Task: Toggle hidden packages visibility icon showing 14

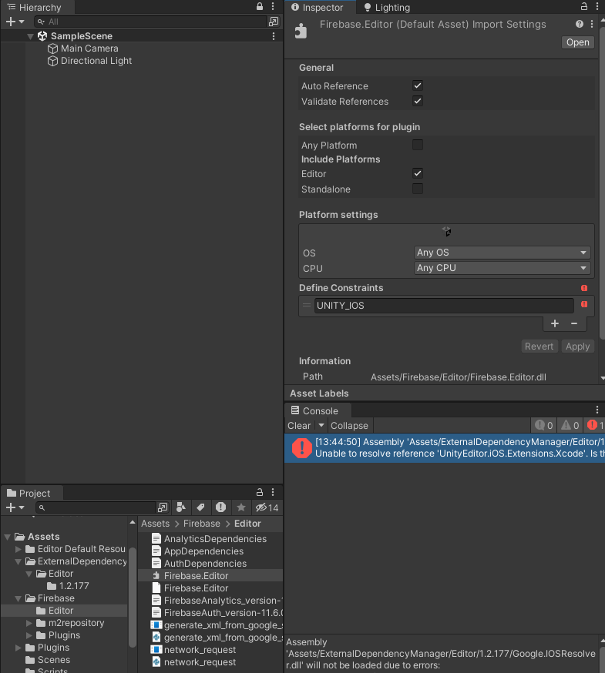Action: pos(267,507)
